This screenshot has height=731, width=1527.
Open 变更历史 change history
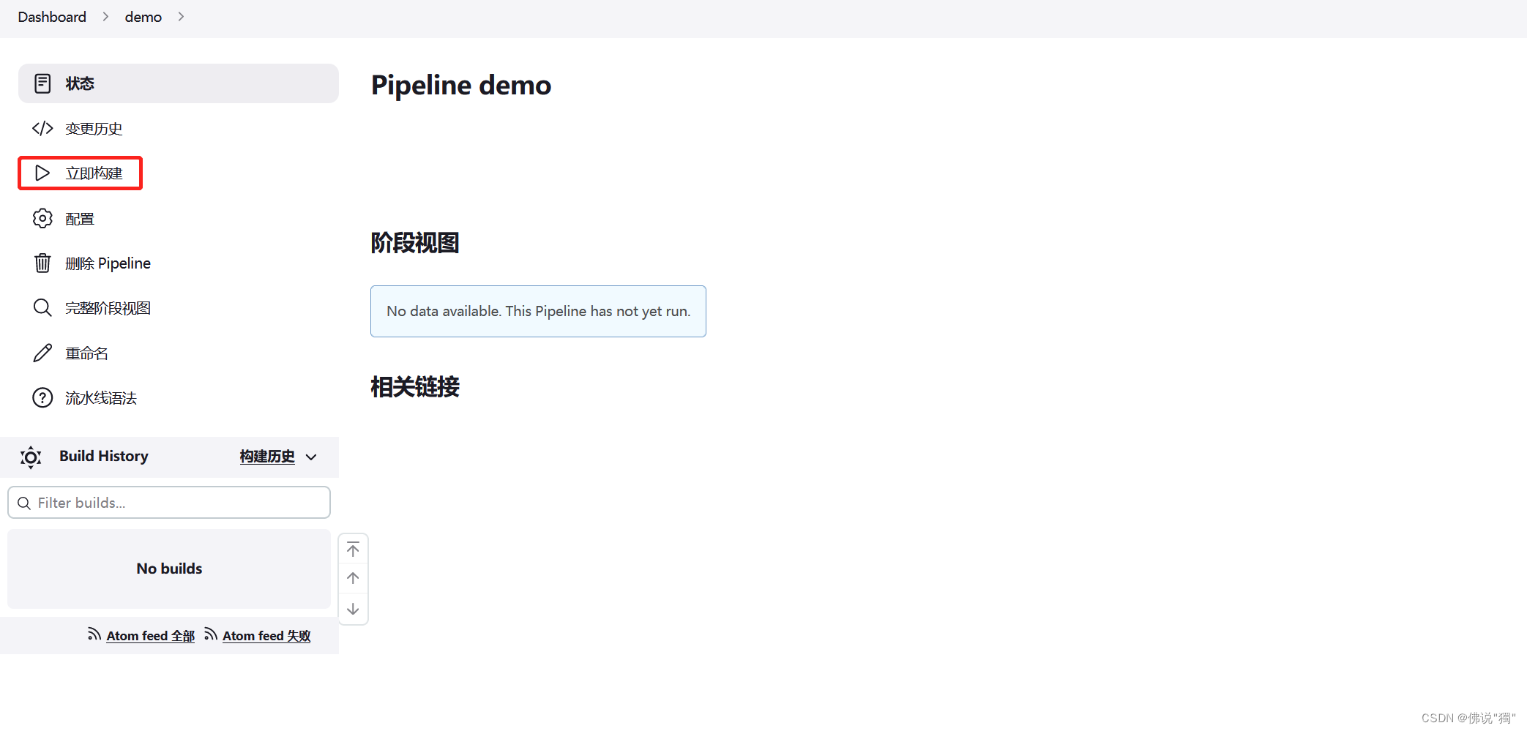pyautogui.click(x=94, y=129)
